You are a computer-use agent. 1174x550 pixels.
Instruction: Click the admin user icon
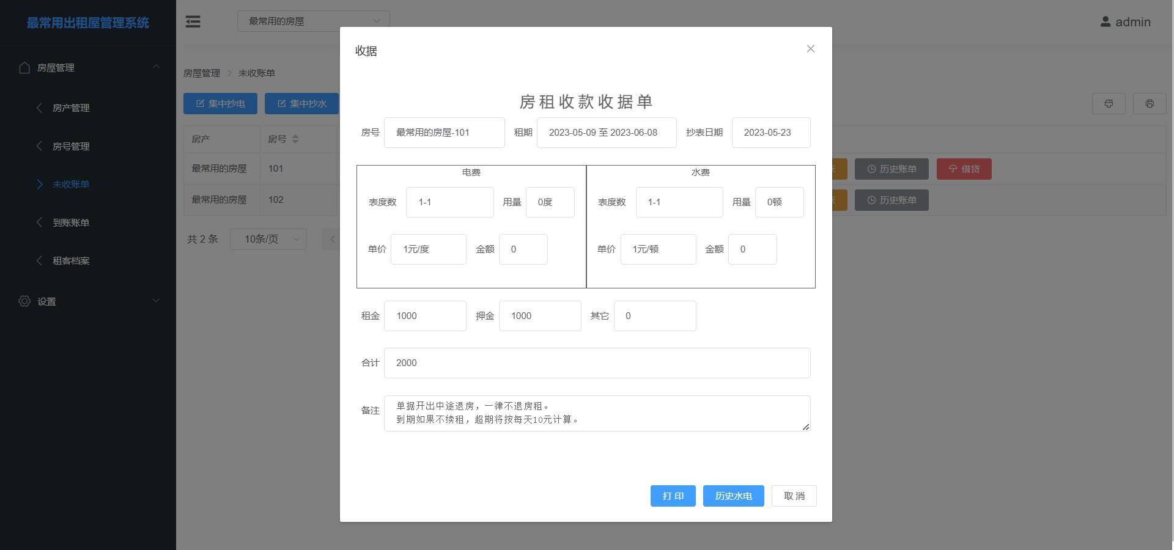[x=1106, y=22]
